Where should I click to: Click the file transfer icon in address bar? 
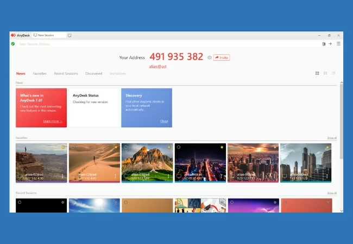324,44
